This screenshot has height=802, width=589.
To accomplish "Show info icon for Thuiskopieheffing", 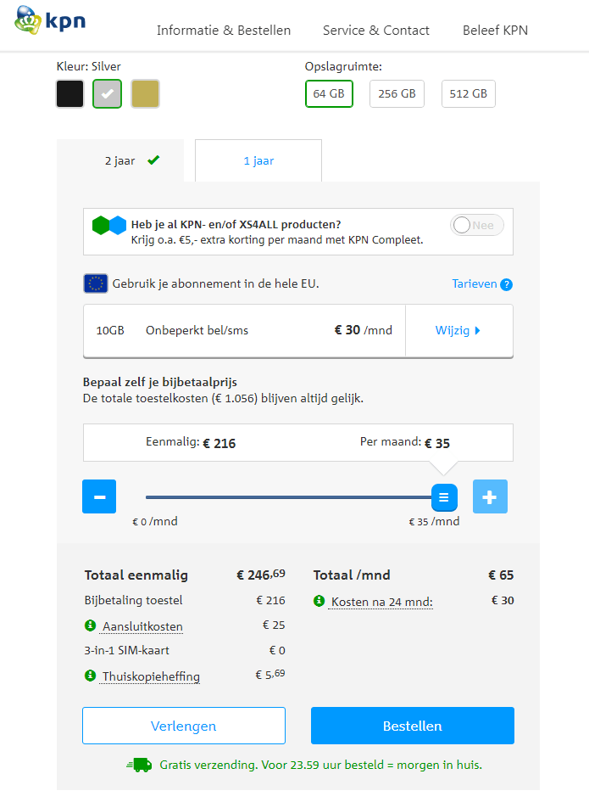I will [91, 676].
